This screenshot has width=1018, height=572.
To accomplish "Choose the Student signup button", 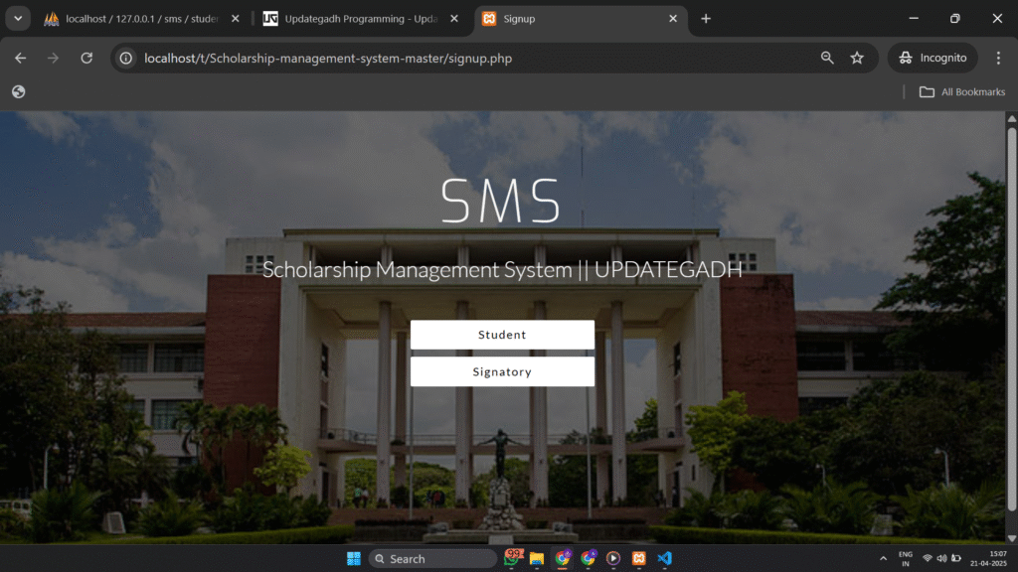I will pos(502,335).
